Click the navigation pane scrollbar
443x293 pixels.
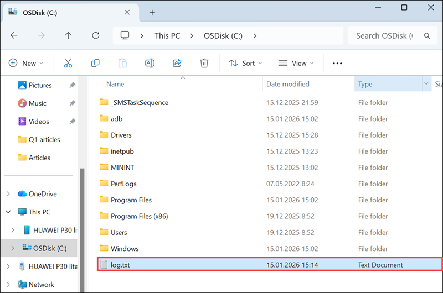(x=82, y=230)
